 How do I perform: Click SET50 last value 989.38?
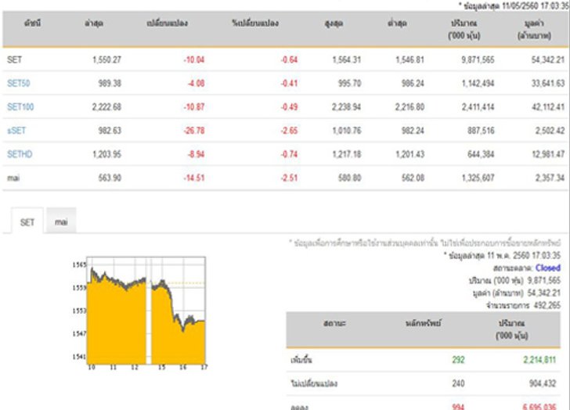pos(110,83)
